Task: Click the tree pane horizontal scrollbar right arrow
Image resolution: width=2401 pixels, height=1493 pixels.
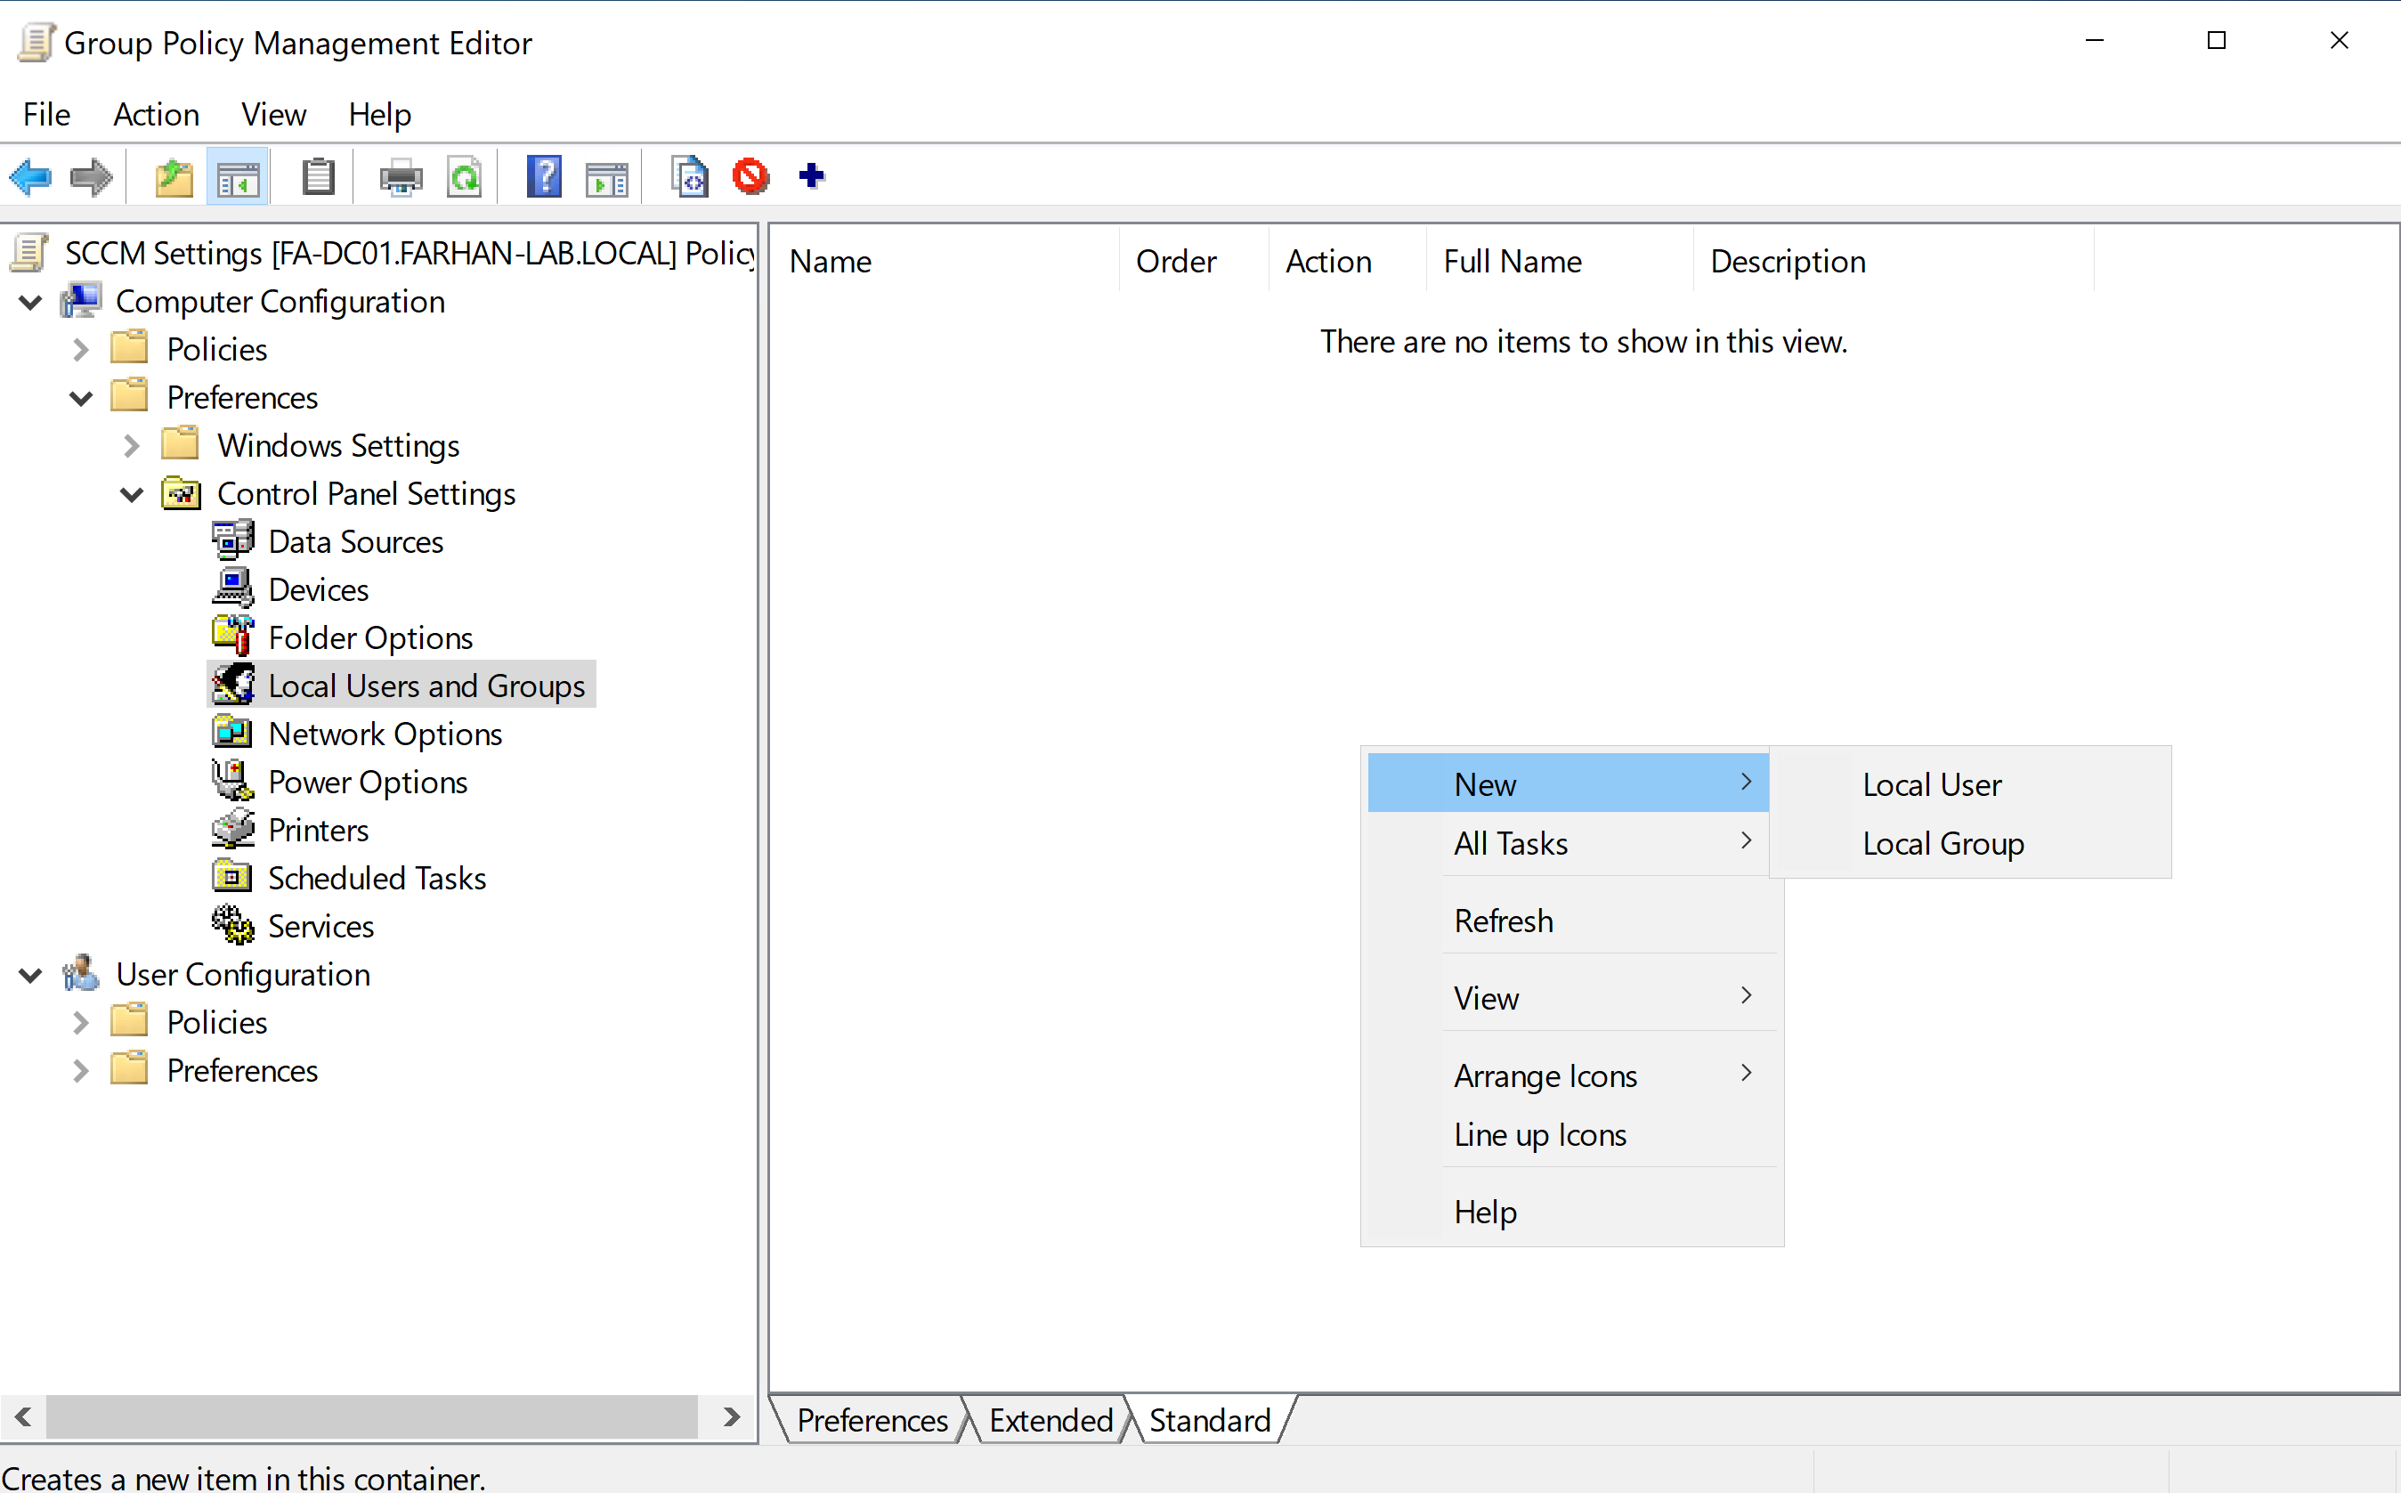Action: [x=732, y=1418]
